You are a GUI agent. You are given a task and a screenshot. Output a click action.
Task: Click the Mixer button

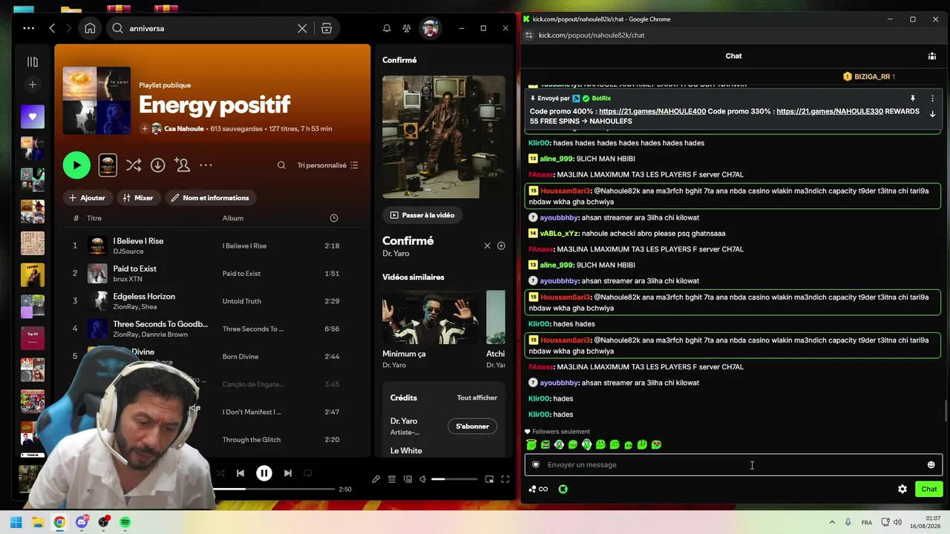(138, 198)
